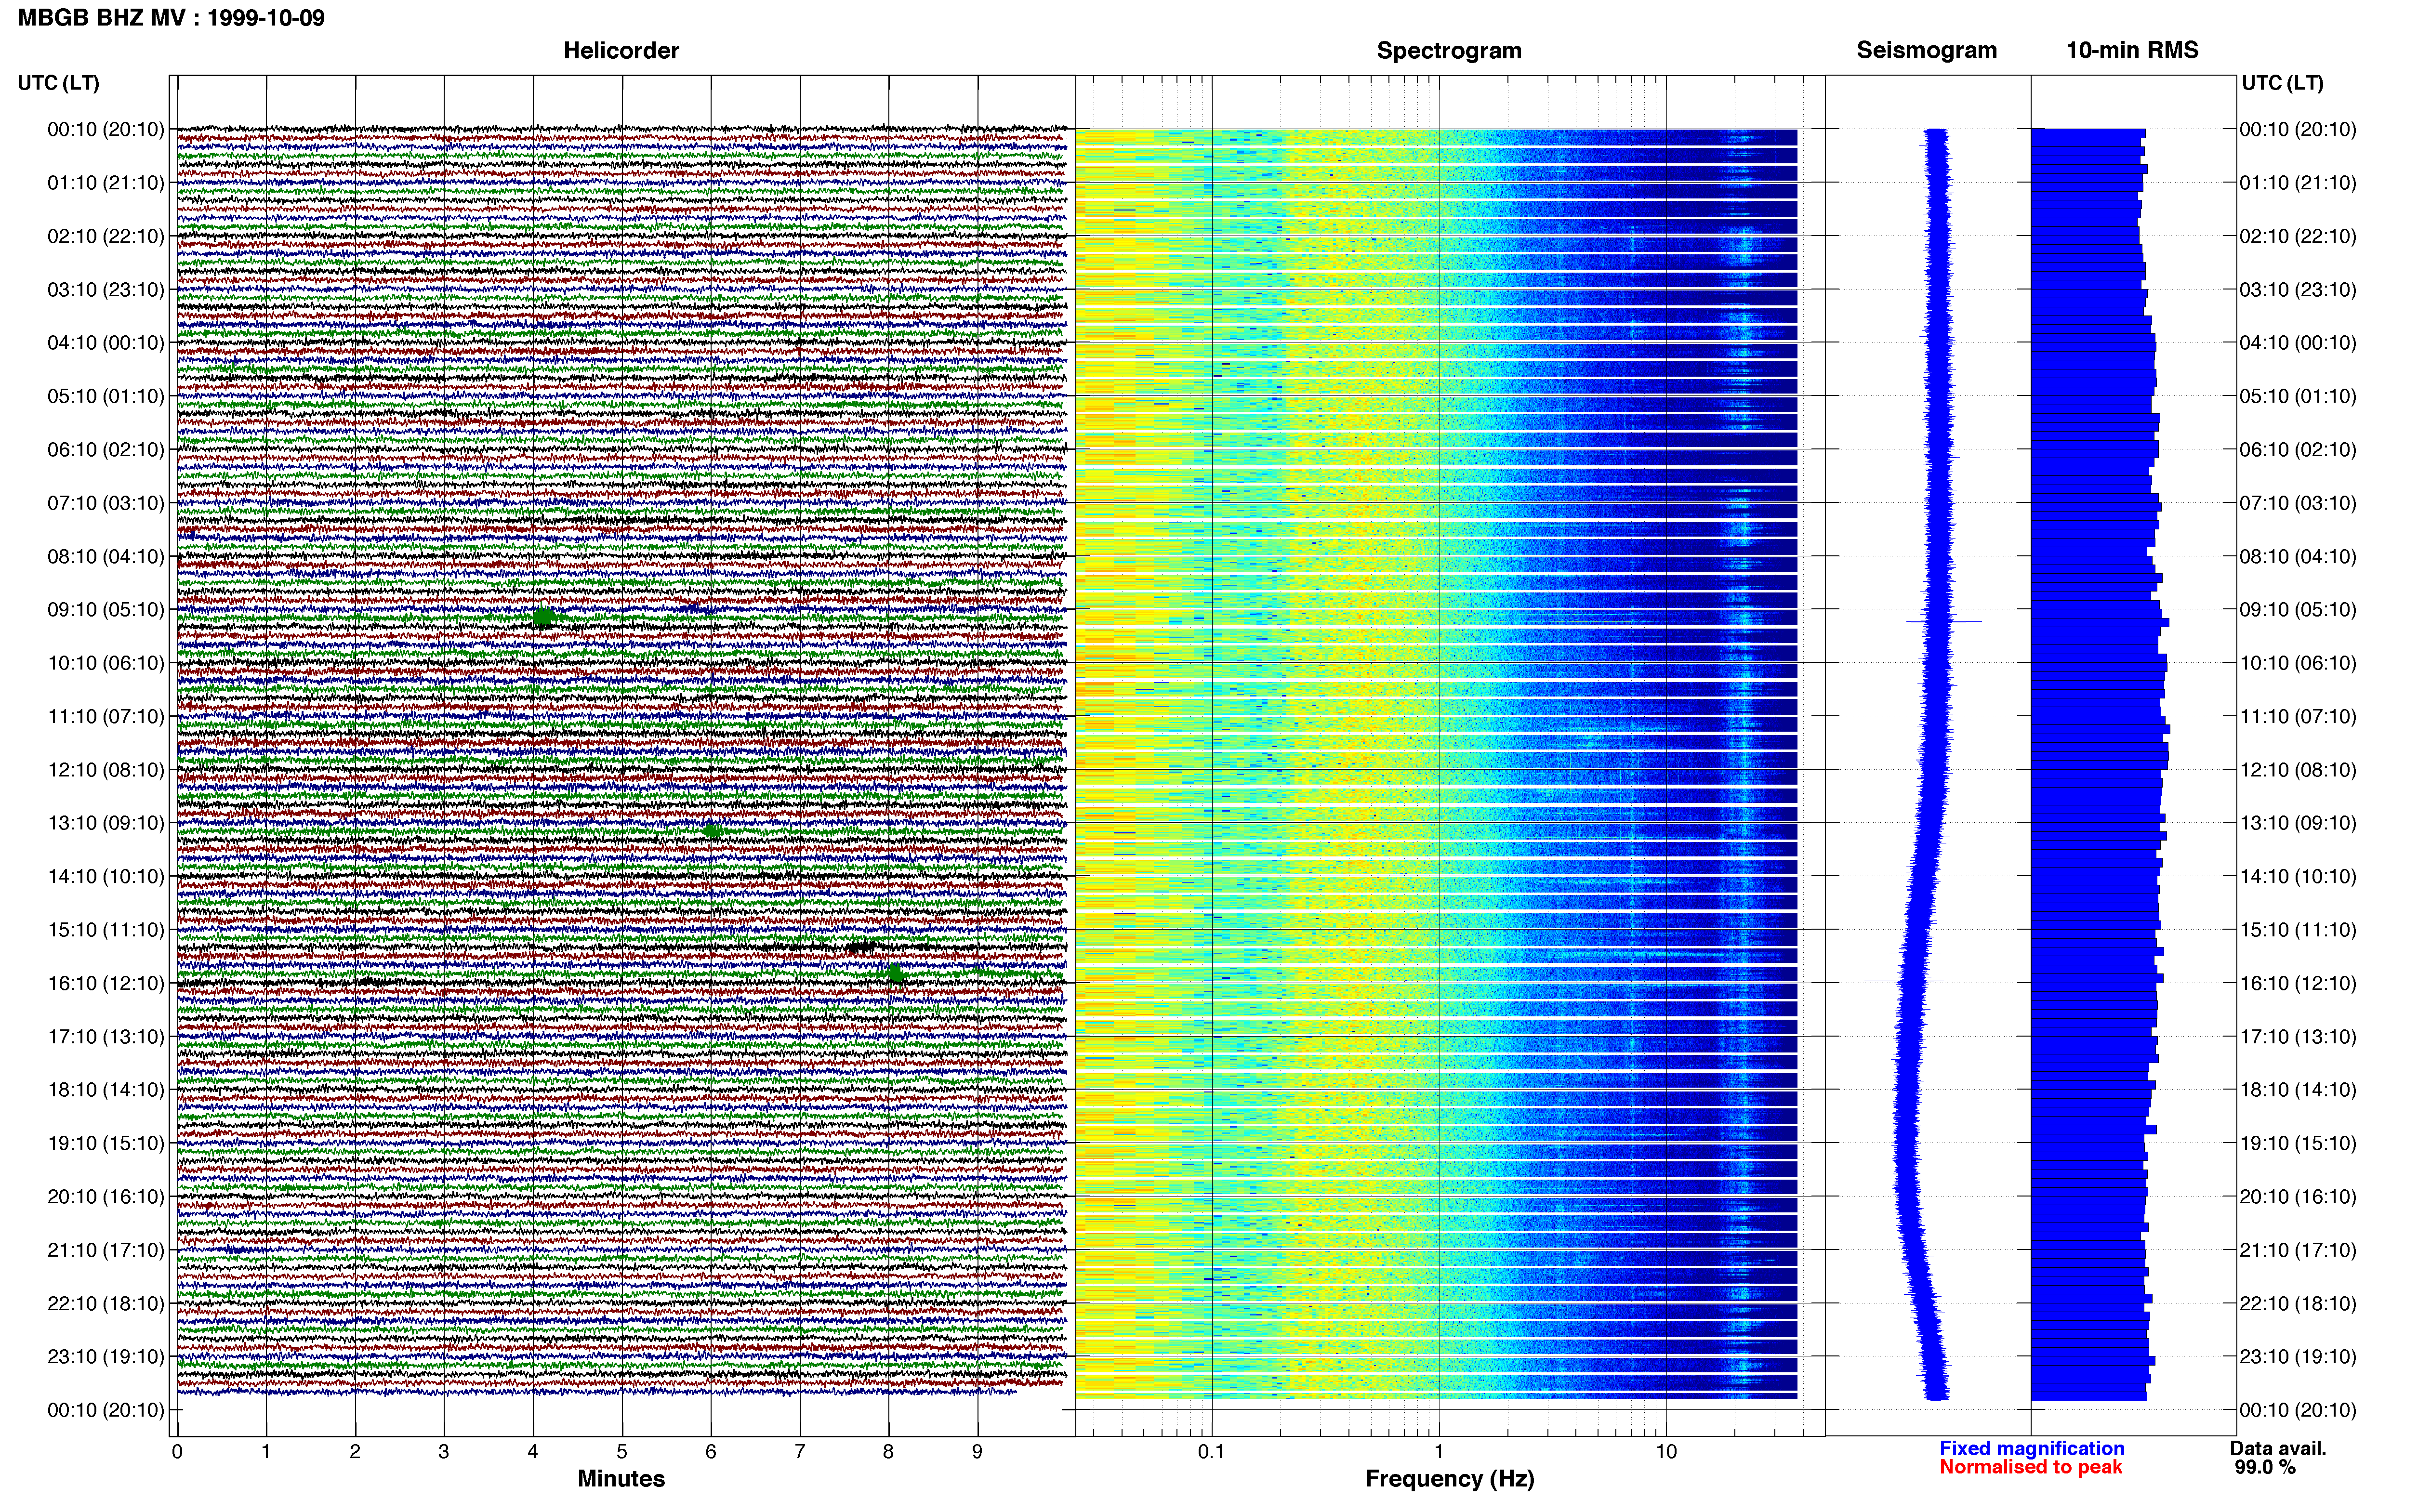Click the blue "Fixed magnification" legend text

coord(2032,1448)
